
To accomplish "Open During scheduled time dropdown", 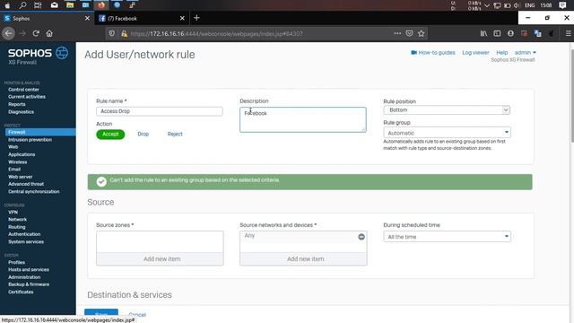I will pos(447,237).
